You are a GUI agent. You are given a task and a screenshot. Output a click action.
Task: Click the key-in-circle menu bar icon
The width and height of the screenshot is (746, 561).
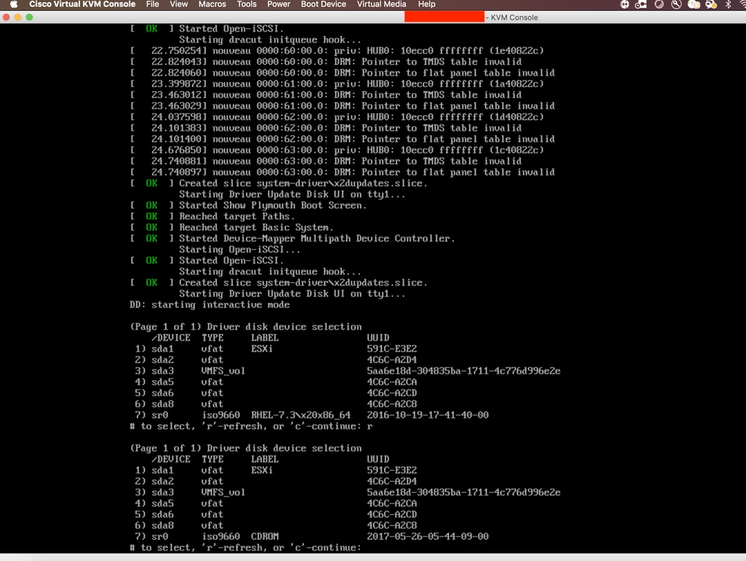[x=676, y=4]
